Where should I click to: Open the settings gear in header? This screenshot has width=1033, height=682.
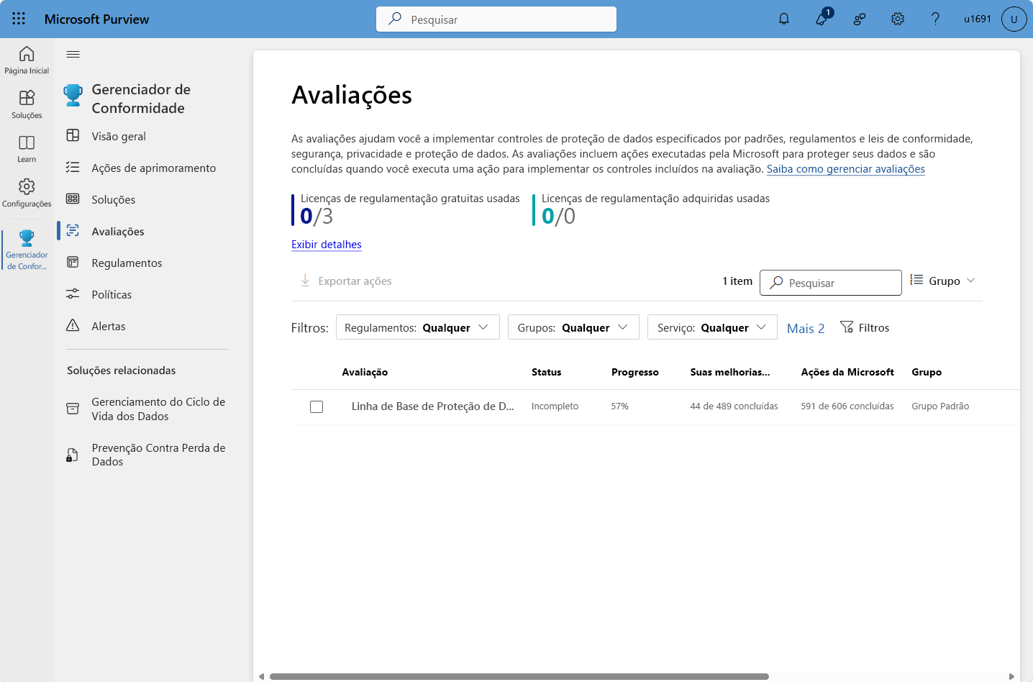pos(897,19)
